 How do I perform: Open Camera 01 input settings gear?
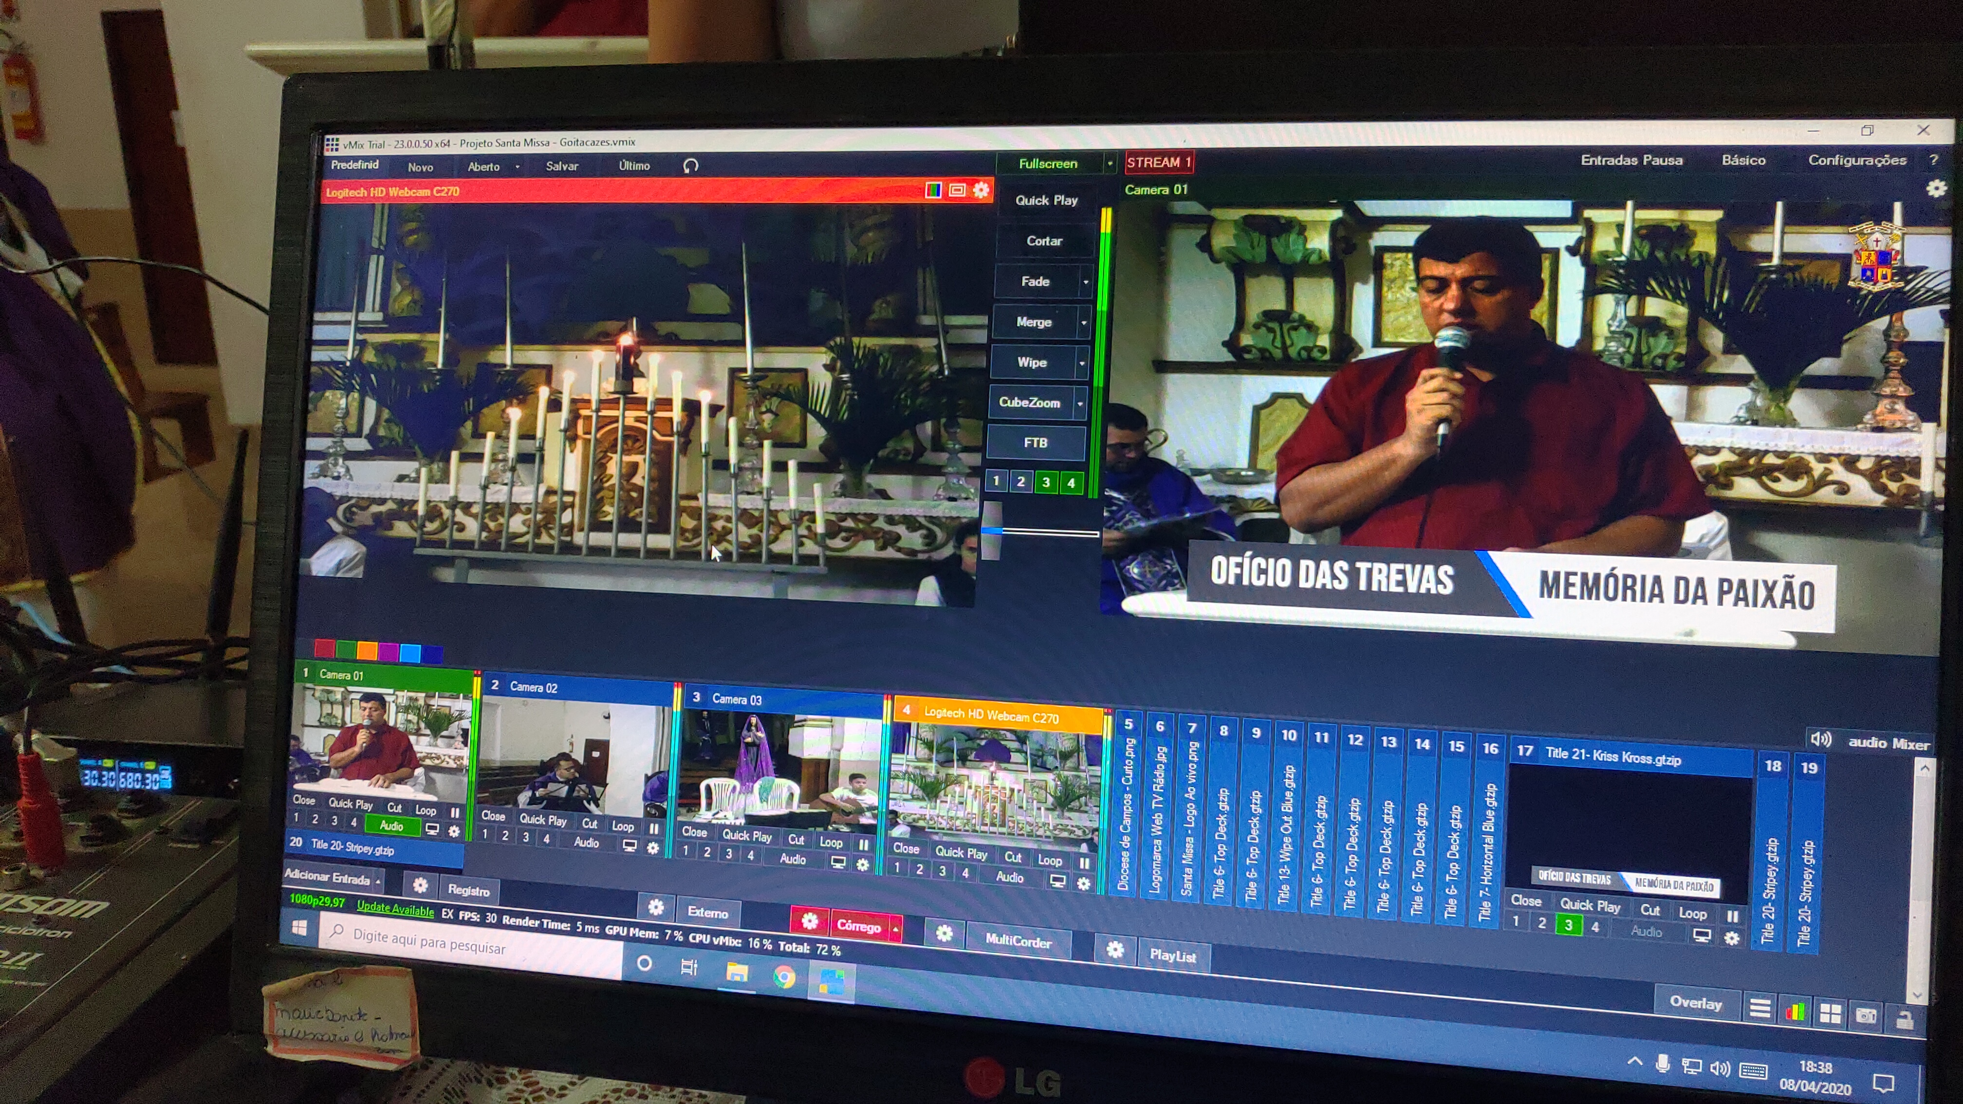pos(454,830)
